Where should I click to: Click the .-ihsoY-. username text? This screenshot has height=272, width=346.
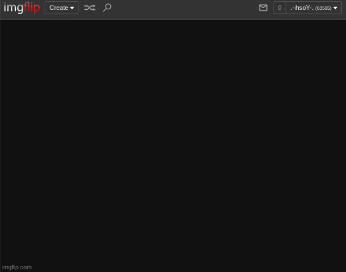click(301, 8)
